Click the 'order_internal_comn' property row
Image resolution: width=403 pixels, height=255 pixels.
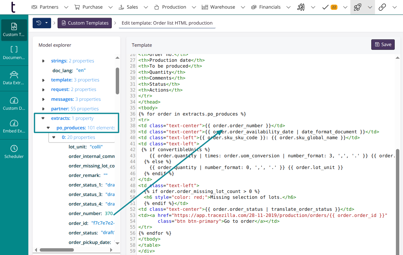(91, 156)
